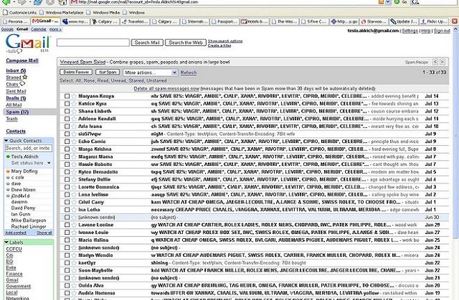The height and width of the screenshot is (300, 459).
Task: Click the Delete Forever button
Action: [x=76, y=72]
